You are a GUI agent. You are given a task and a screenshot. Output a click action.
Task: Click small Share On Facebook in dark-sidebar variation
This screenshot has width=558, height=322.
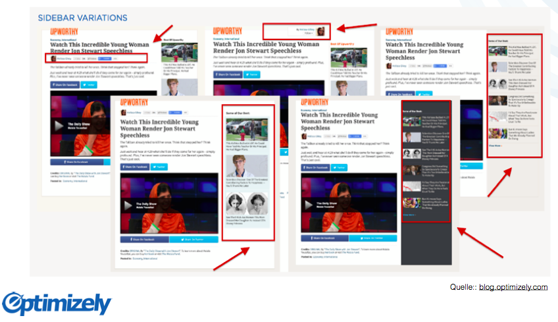(315, 167)
